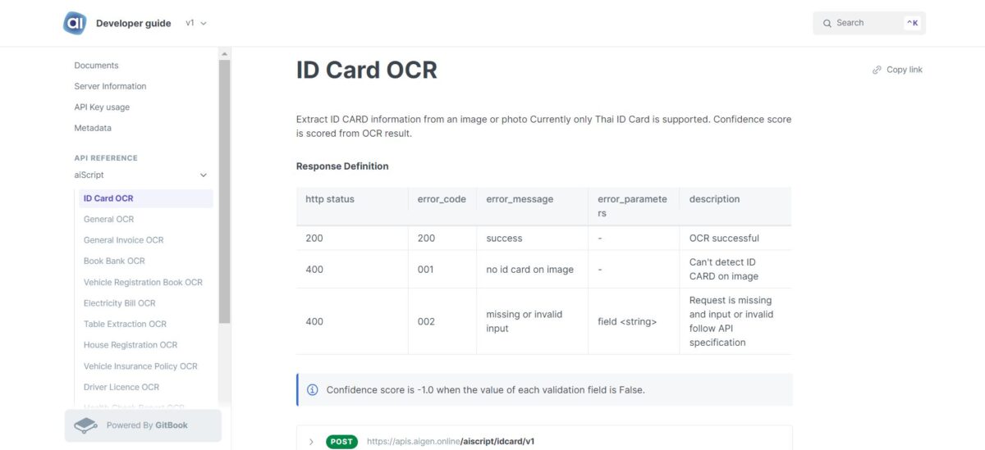Click the Search input field
The image size is (985, 450).
[866, 23]
